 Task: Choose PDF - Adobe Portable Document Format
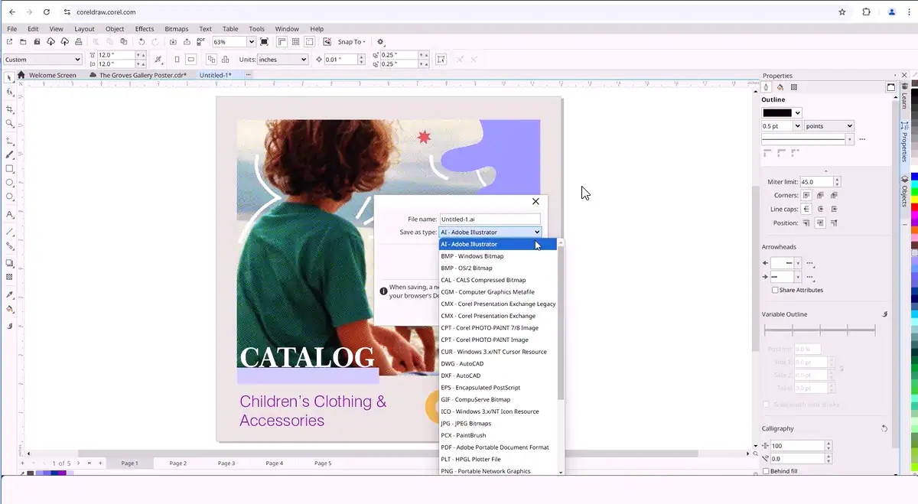(x=495, y=447)
